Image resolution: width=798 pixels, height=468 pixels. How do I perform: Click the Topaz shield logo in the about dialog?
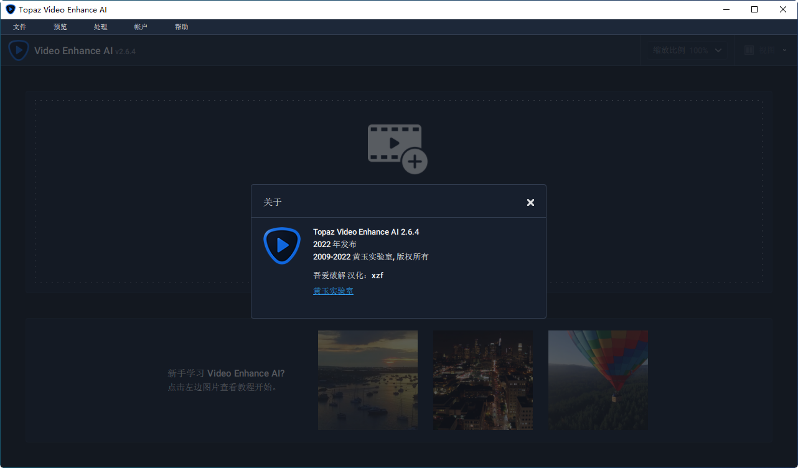(x=282, y=245)
